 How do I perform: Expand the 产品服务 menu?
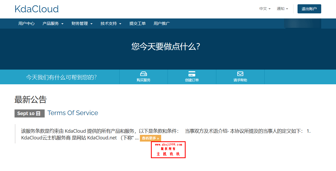pyautogui.click(x=53, y=24)
